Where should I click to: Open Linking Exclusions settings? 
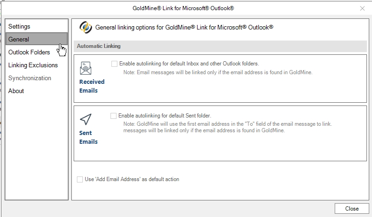click(33, 65)
